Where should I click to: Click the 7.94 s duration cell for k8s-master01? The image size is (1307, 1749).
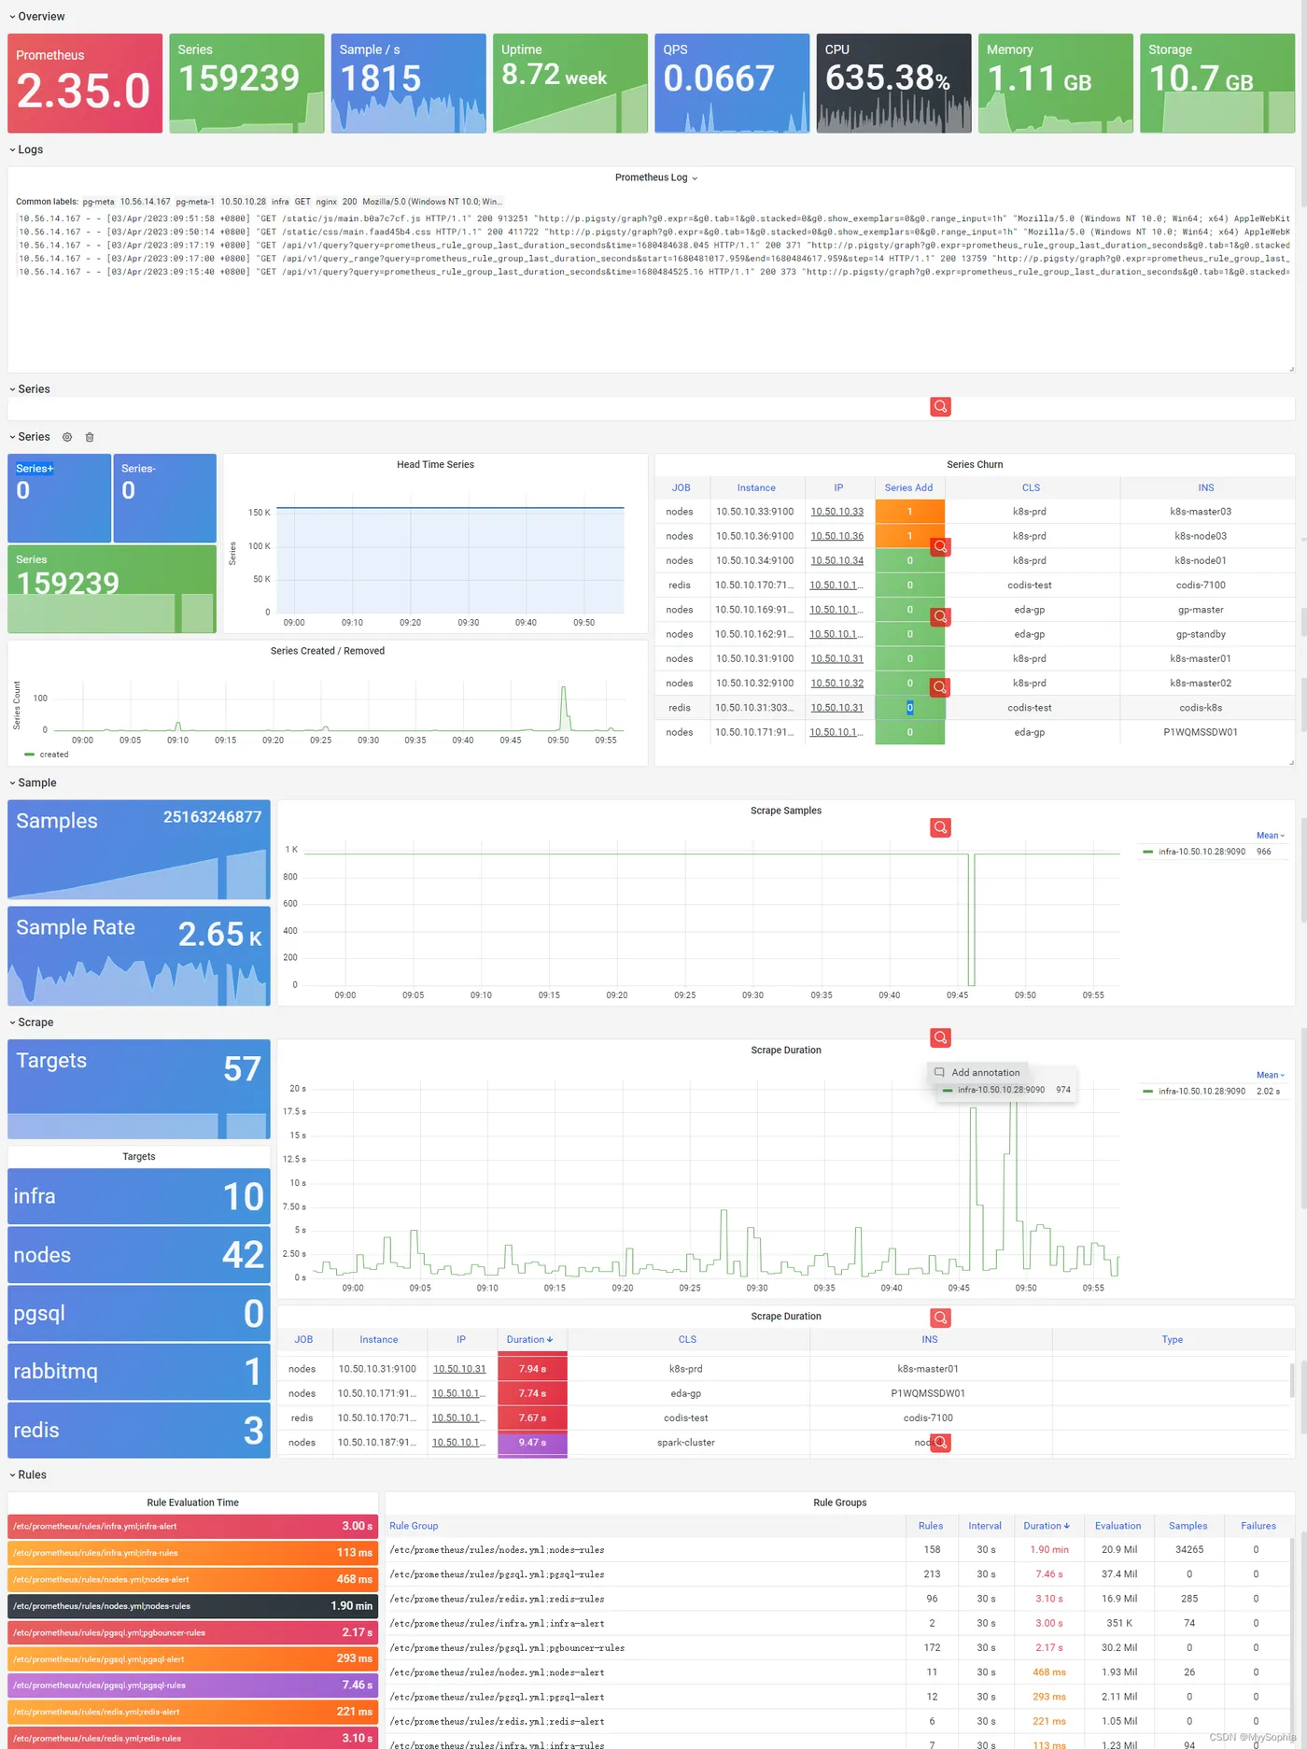point(532,1369)
